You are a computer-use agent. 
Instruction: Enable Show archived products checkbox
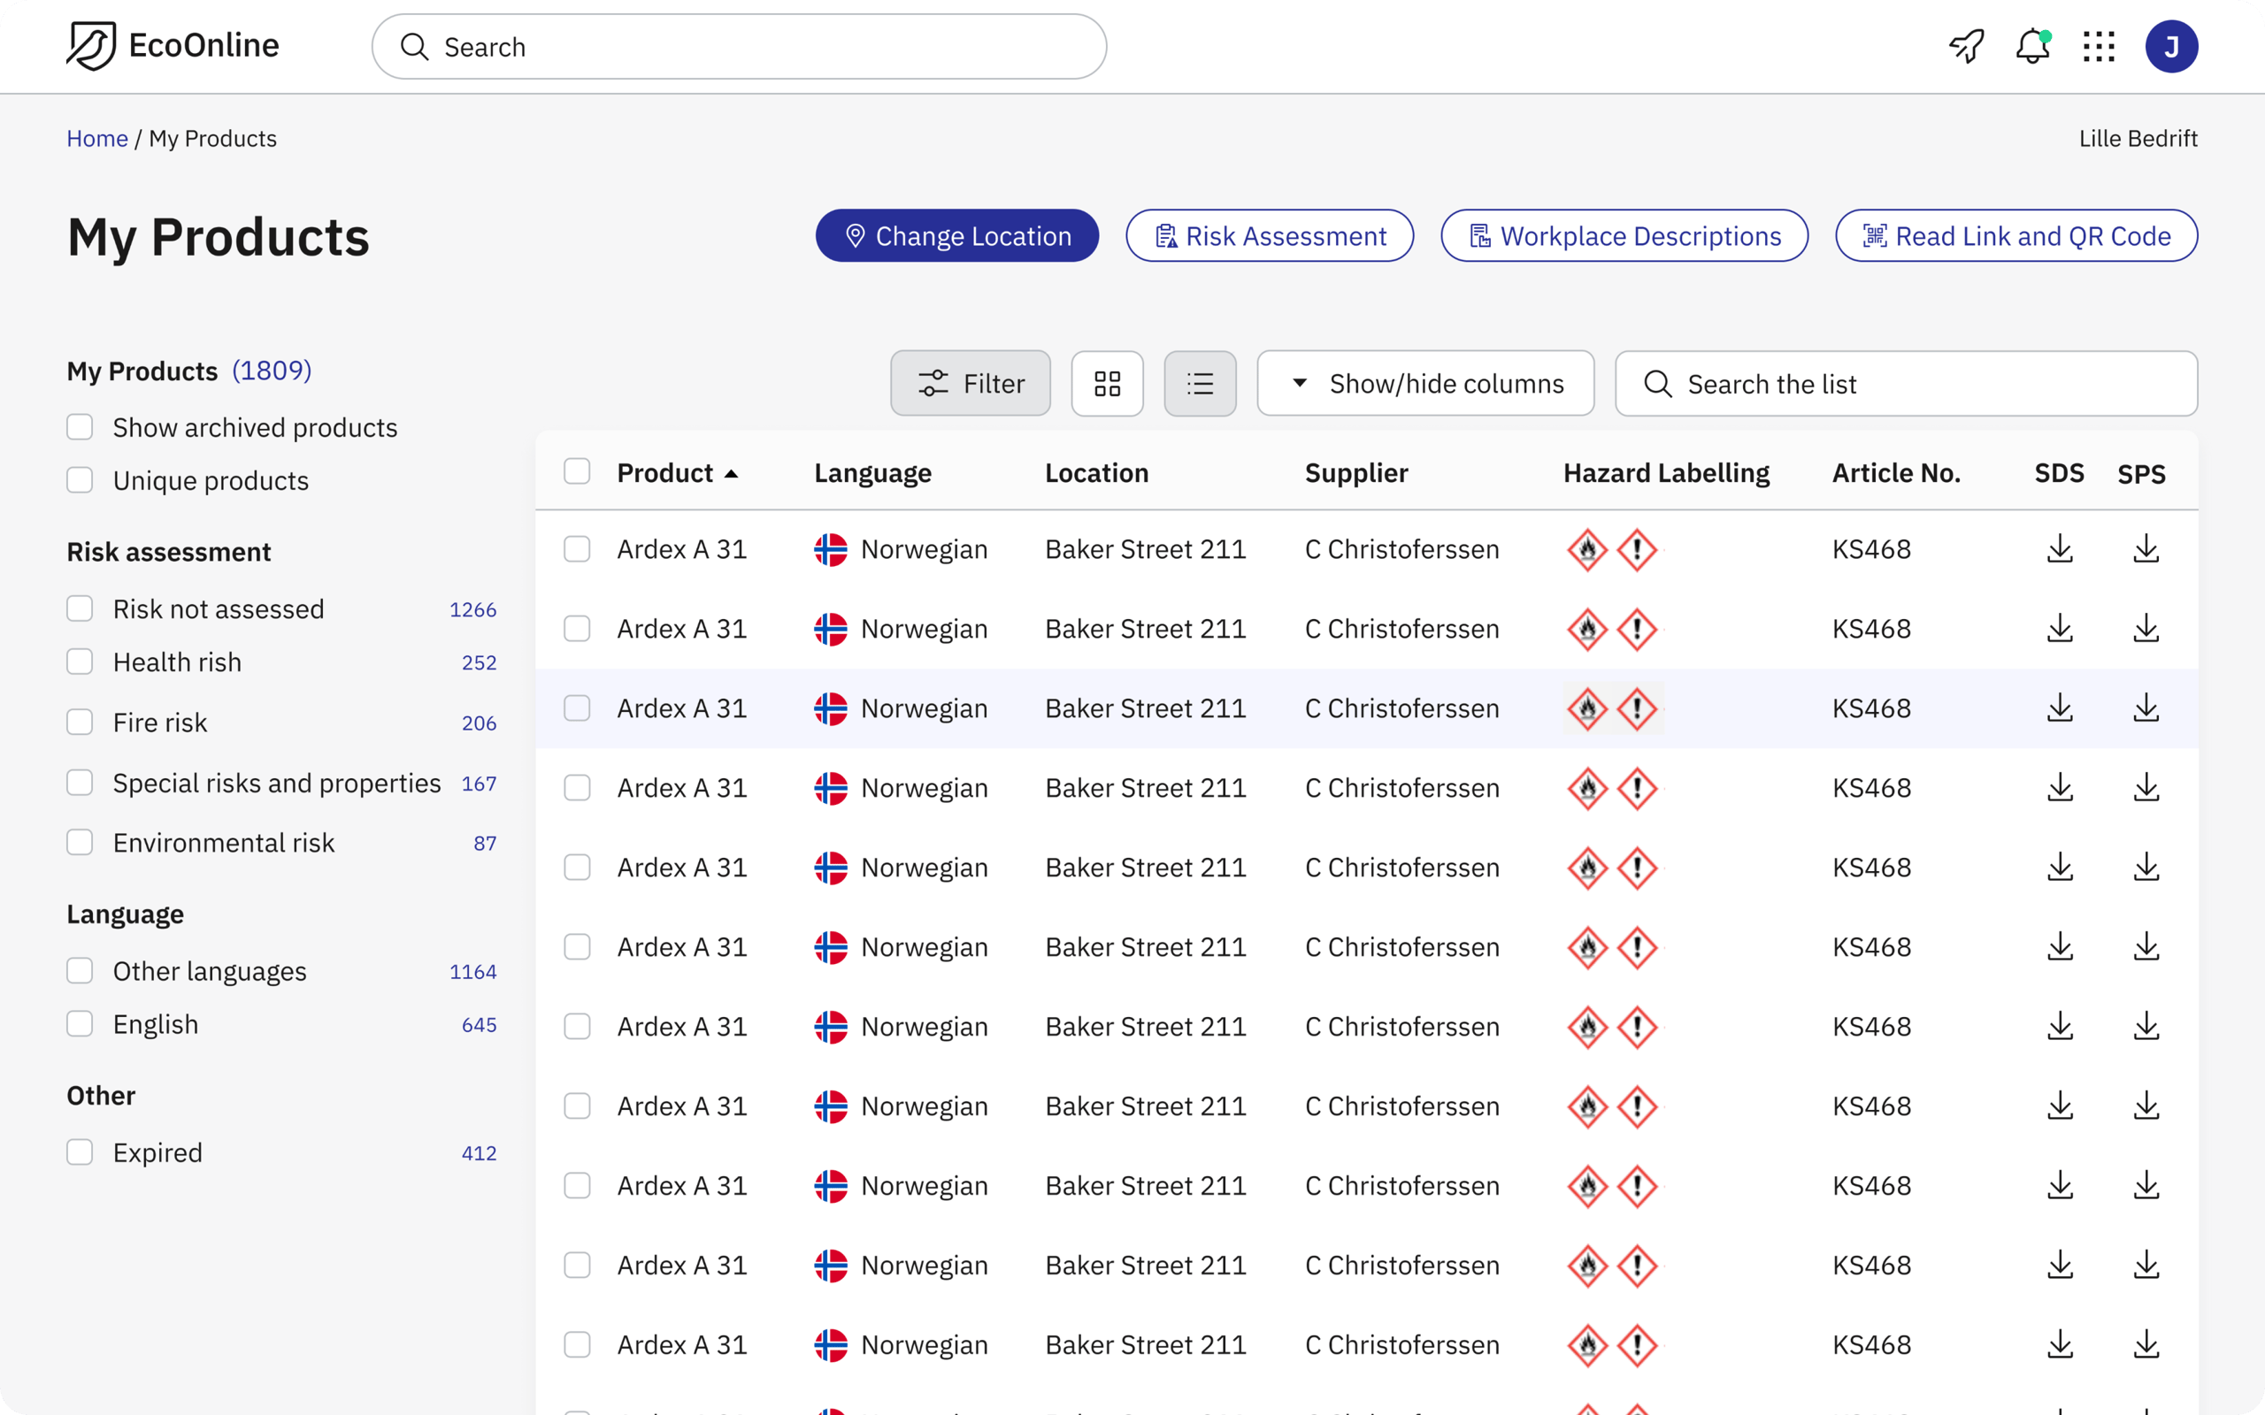tap(81, 428)
